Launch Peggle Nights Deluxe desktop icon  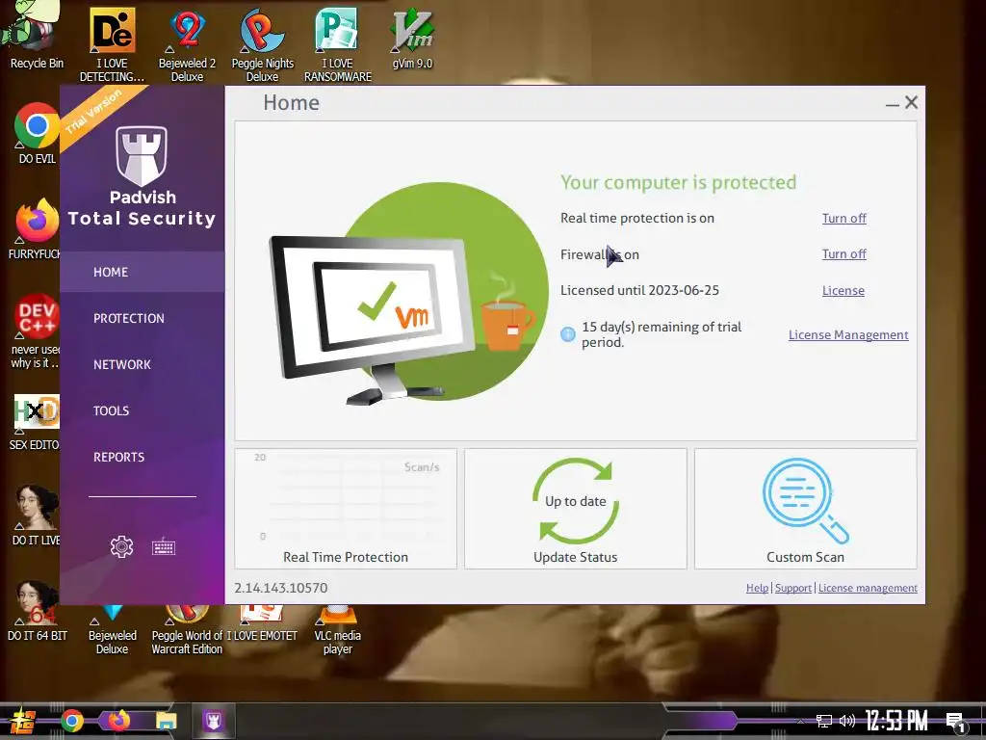[x=262, y=44]
